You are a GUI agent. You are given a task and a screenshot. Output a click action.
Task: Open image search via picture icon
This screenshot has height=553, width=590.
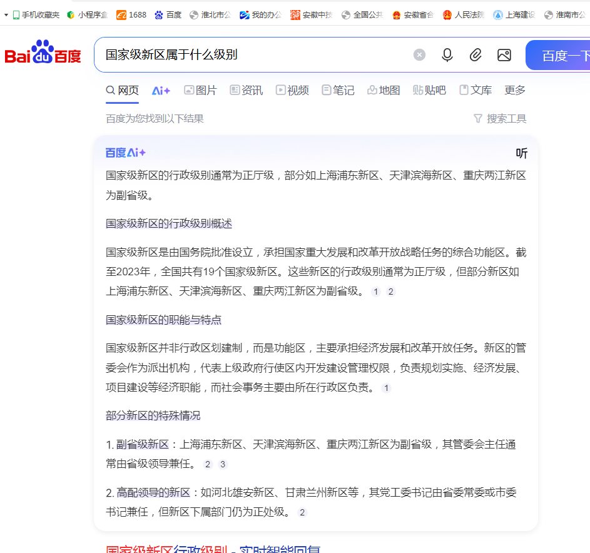click(504, 55)
